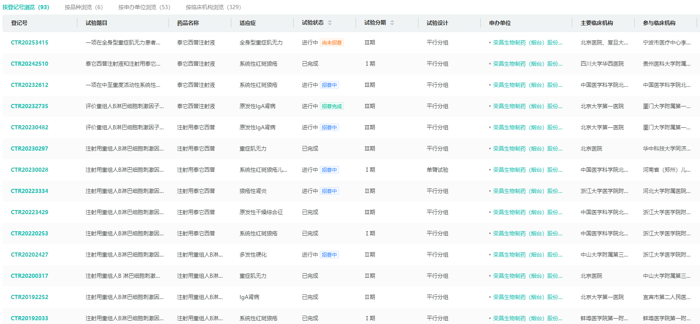Image resolution: width=700 pixels, height=324 pixels.
Task: Sort by 试验状态 column sort icon
Action: tap(330, 23)
